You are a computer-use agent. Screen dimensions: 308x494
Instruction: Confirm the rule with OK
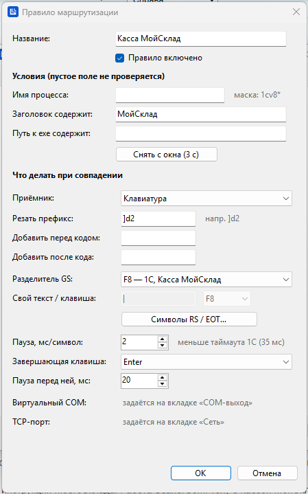coord(201,473)
